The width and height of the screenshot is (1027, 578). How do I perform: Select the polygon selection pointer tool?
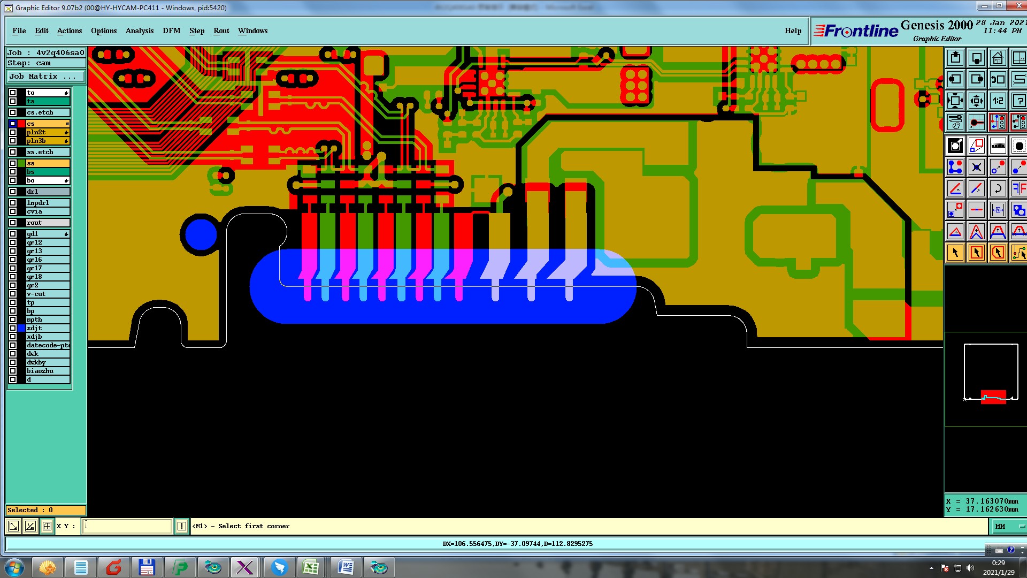click(x=998, y=253)
